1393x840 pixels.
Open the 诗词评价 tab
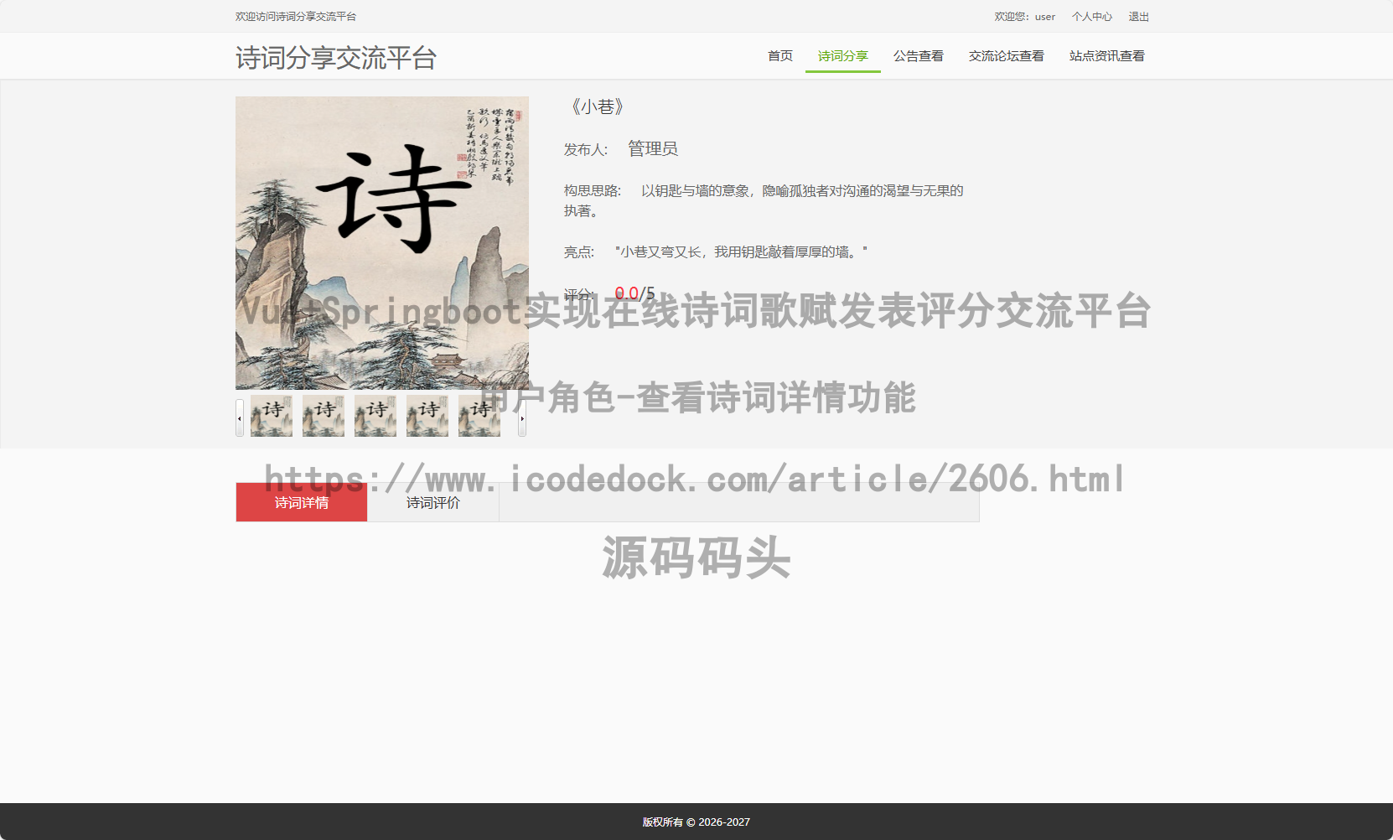[x=432, y=502]
